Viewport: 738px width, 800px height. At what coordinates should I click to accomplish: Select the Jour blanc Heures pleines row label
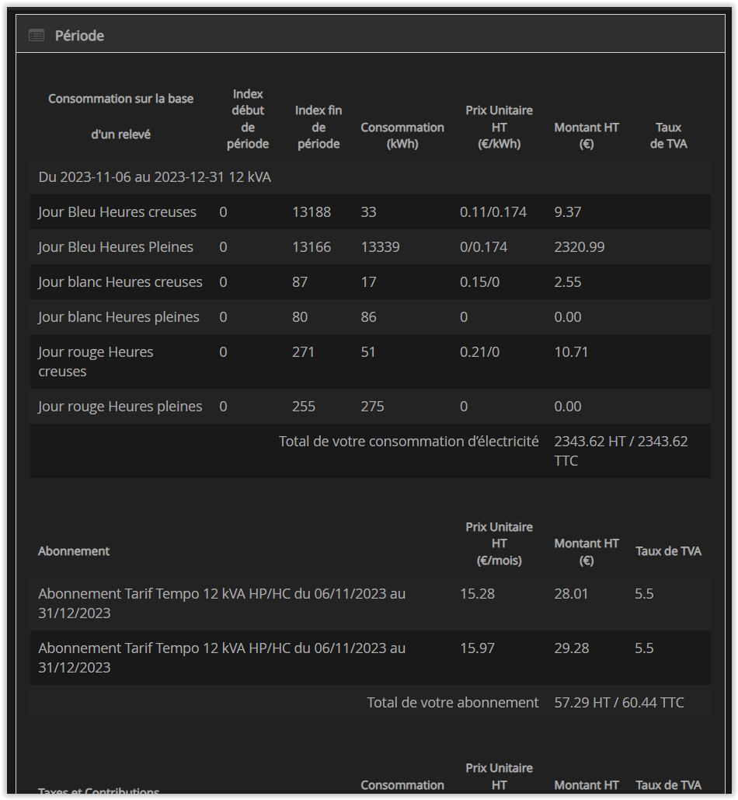119,317
